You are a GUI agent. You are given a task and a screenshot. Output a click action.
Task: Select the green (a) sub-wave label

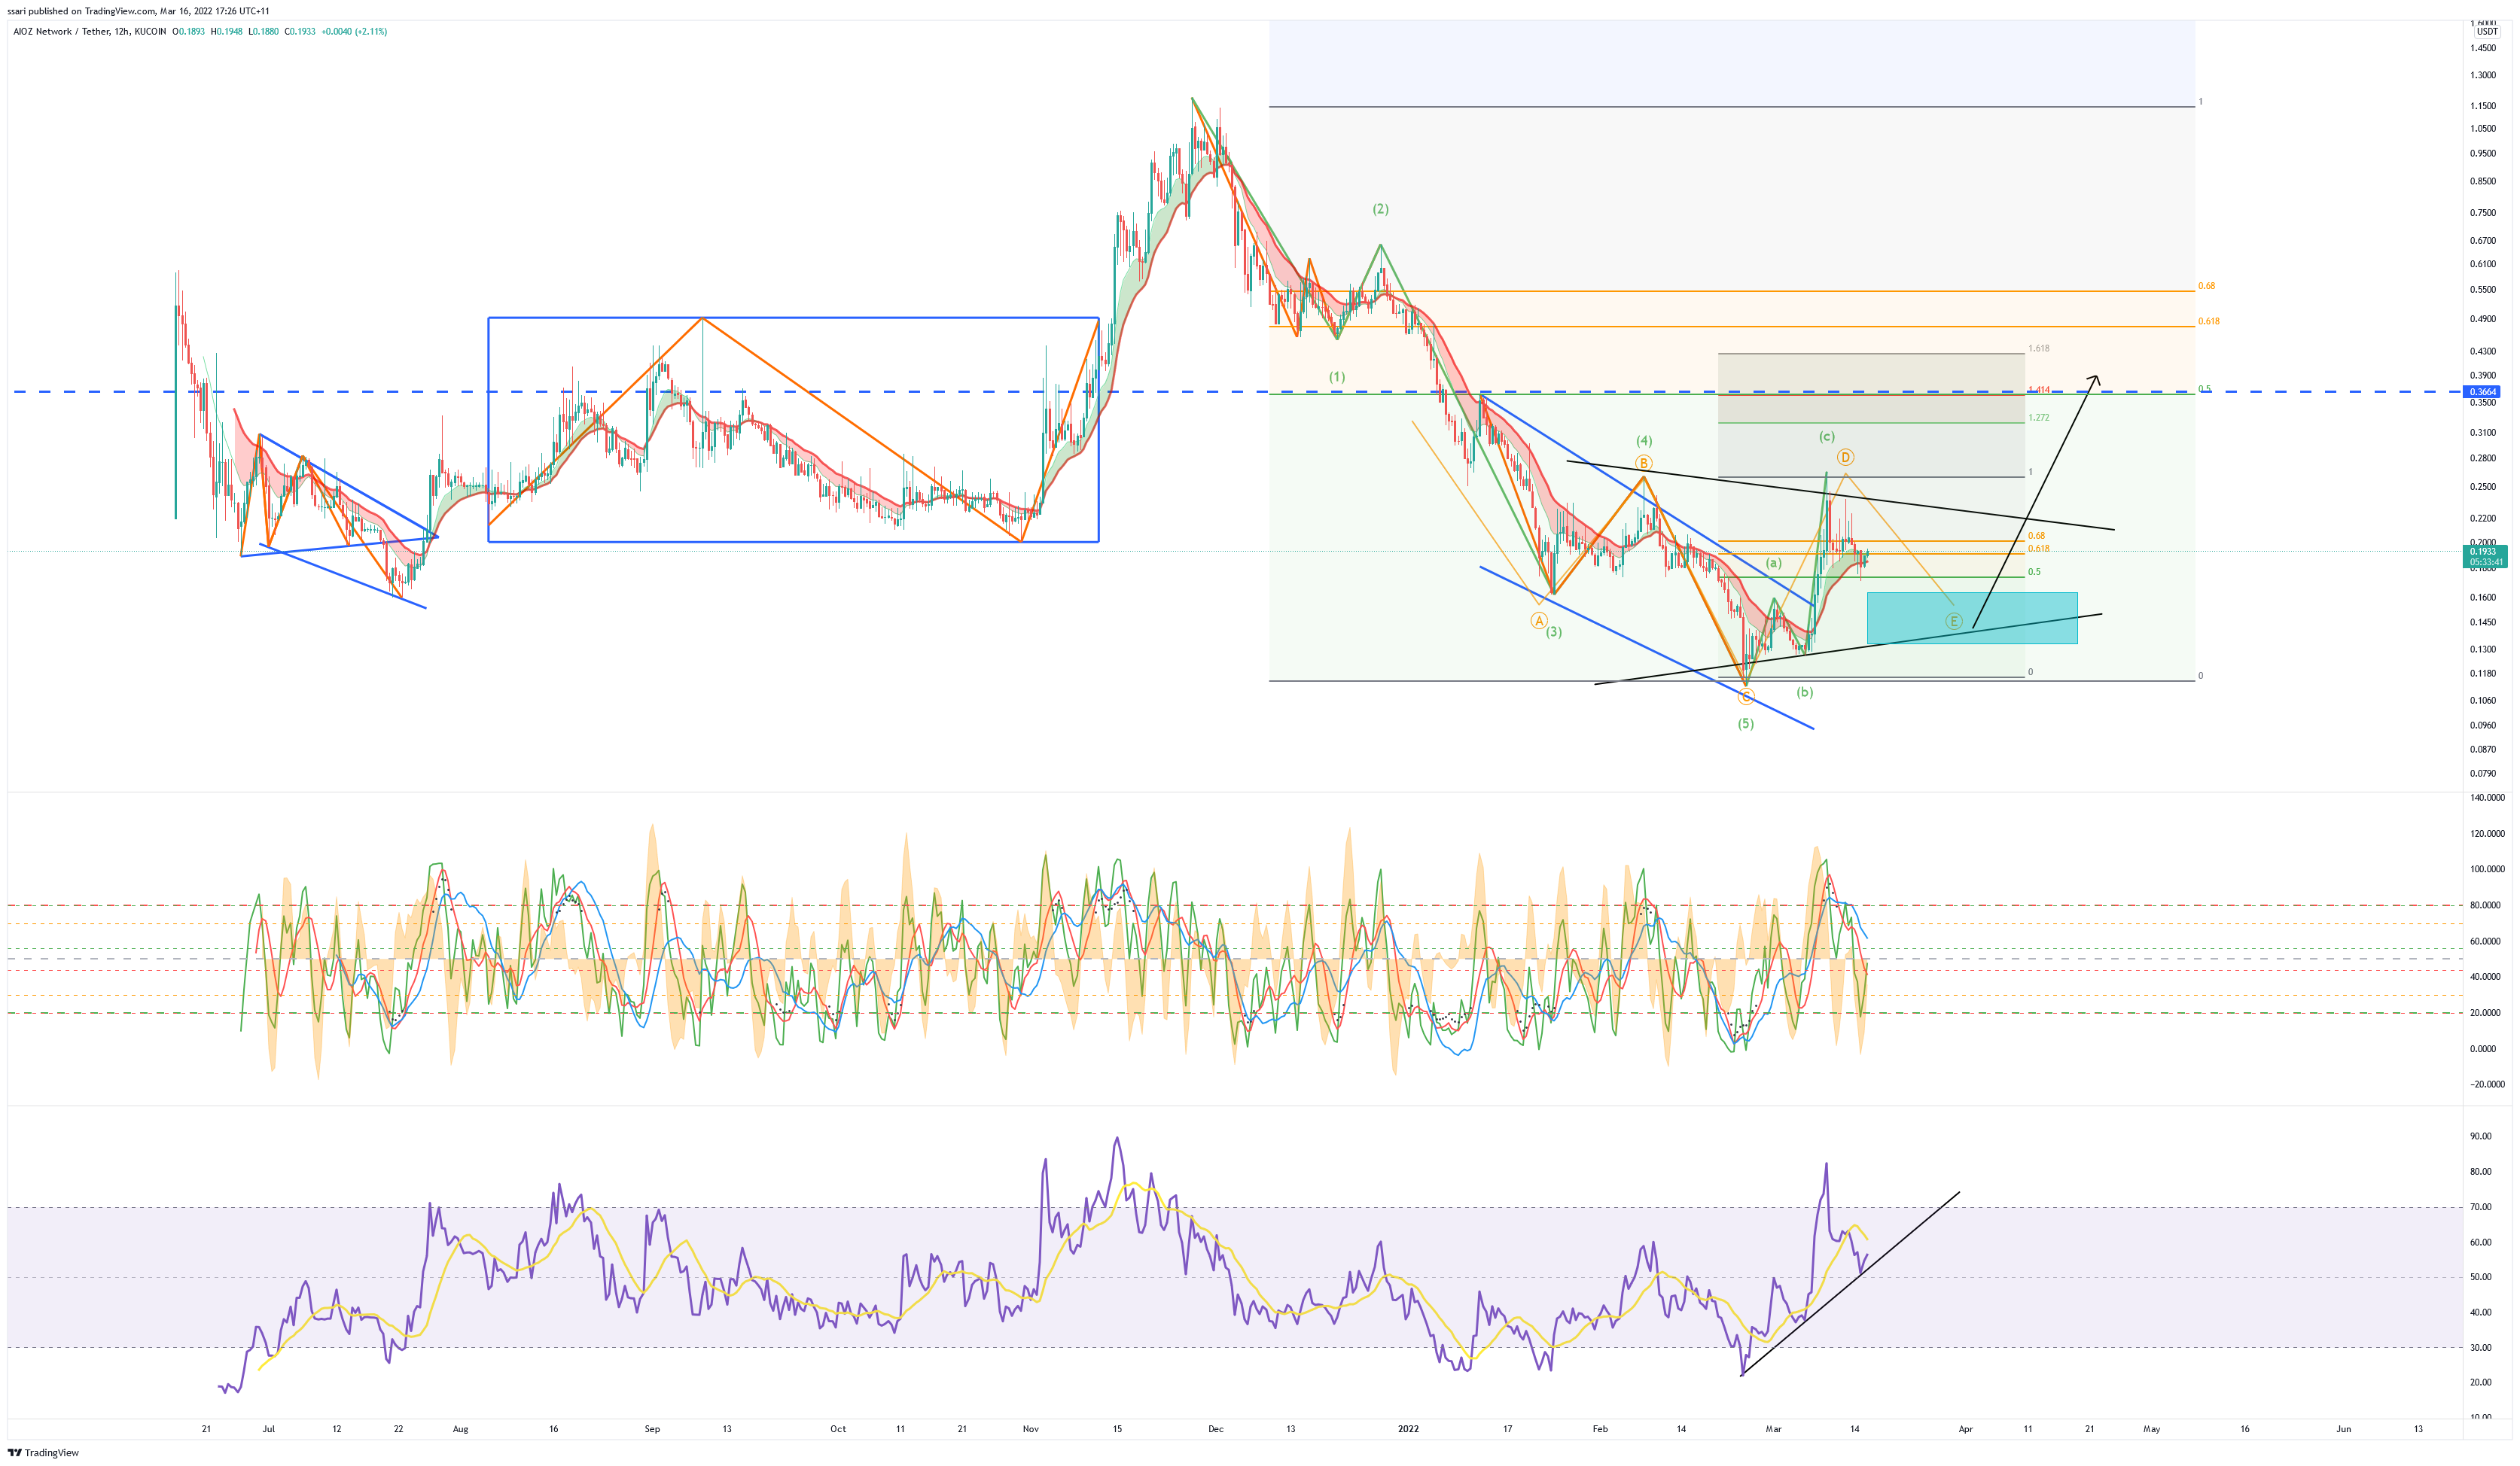point(1773,563)
